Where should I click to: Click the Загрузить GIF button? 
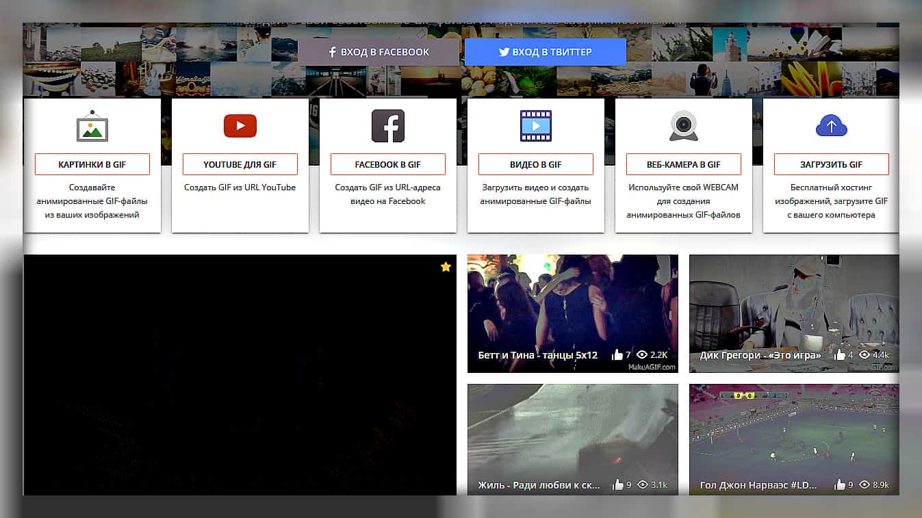[831, 164]
